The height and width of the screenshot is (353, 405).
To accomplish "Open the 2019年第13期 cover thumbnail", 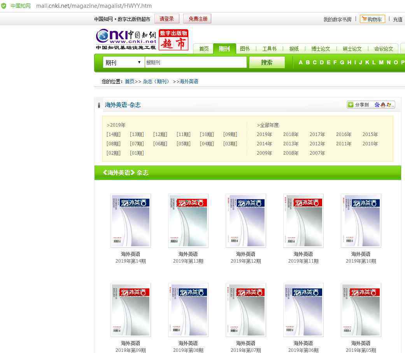I will 188,221.
